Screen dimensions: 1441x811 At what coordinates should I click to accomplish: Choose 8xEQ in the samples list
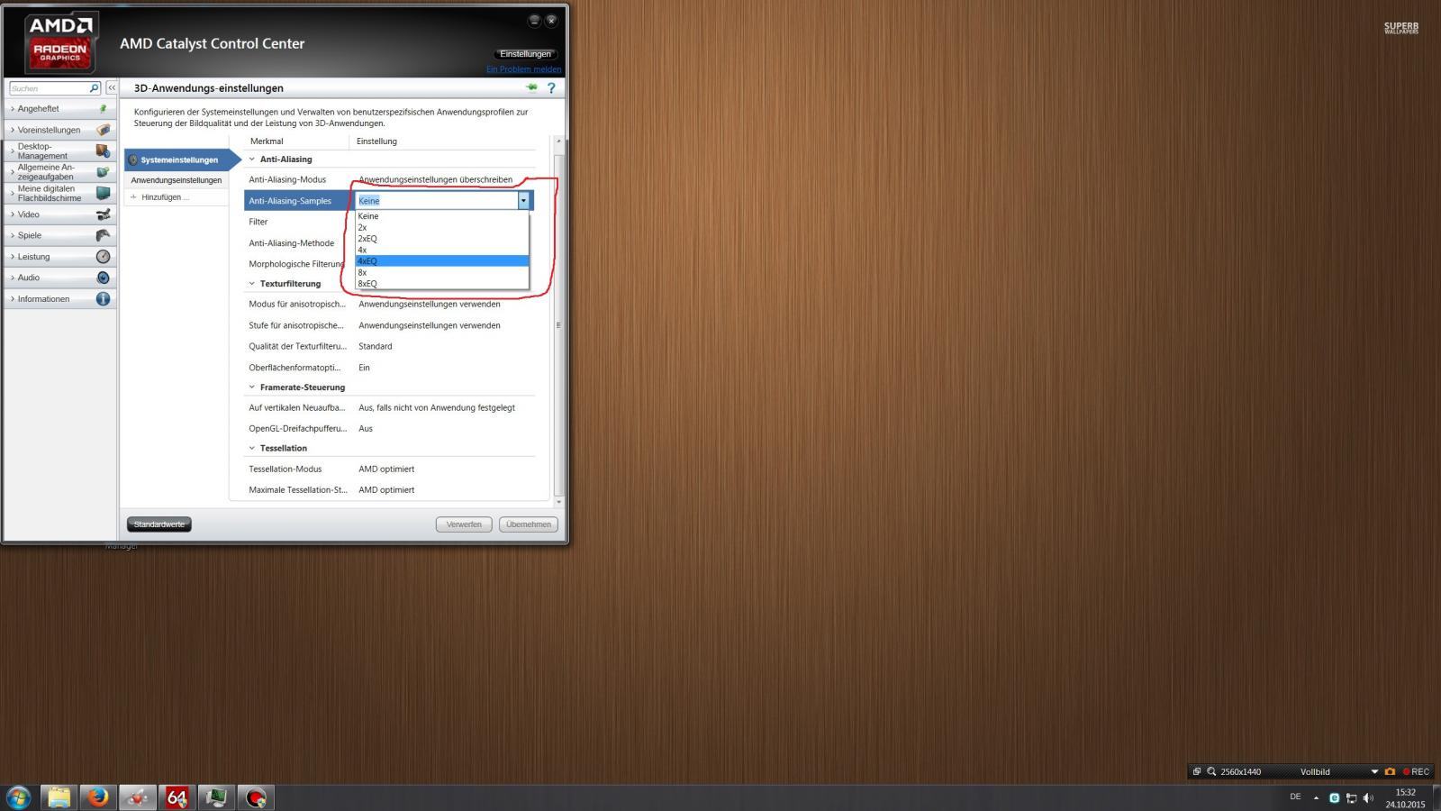pyautogui.click(x=441, y=284)
